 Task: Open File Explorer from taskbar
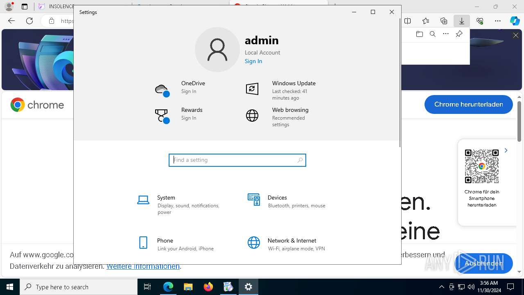tap(188, 287)
